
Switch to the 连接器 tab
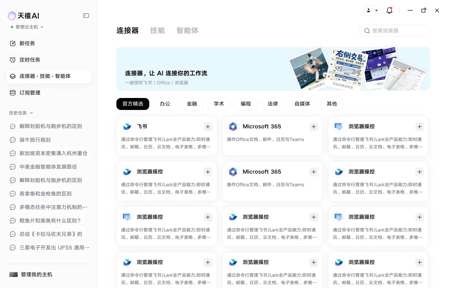[127, 30]
